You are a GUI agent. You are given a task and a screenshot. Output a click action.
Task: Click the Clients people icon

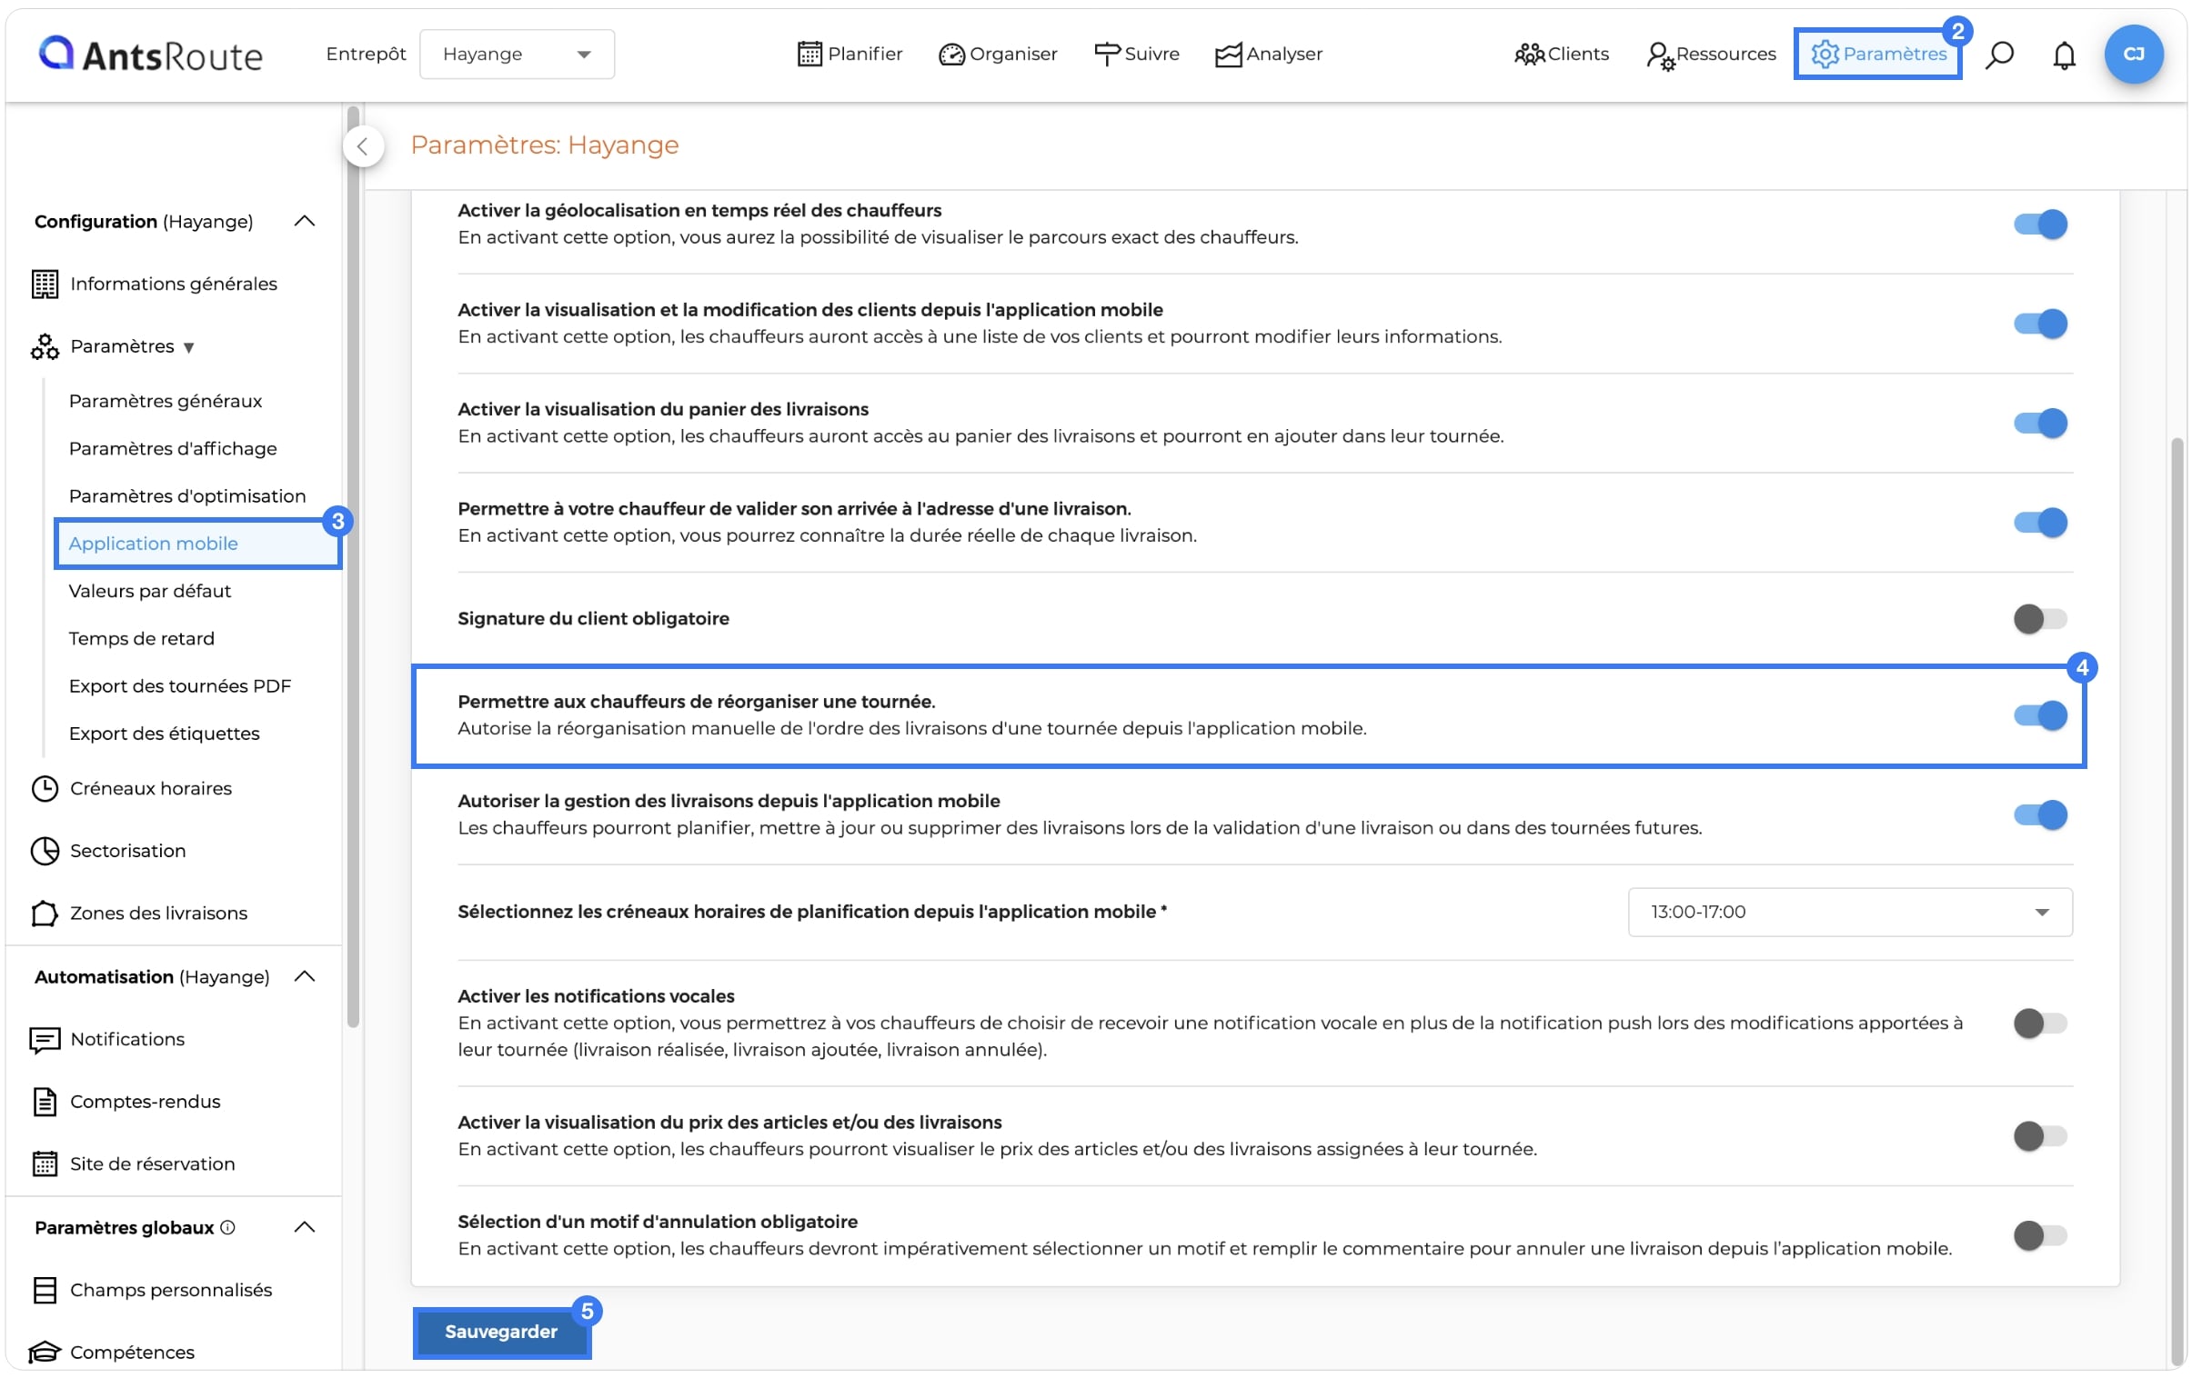(1528, 55)
